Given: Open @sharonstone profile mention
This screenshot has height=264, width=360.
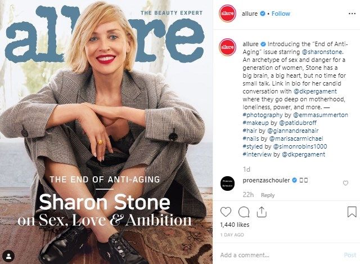Looking at the screenshot, I should 322,52.
